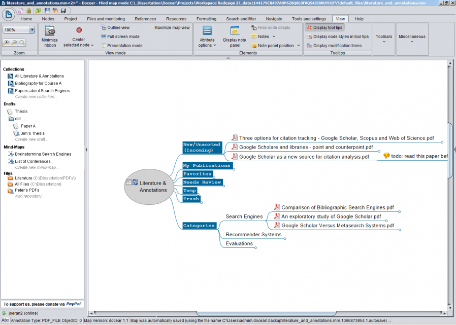456x325 pixels.
Task: Click the refresh icon inside the Literature & Annotations root node
Action: click(x=135, y=182)
